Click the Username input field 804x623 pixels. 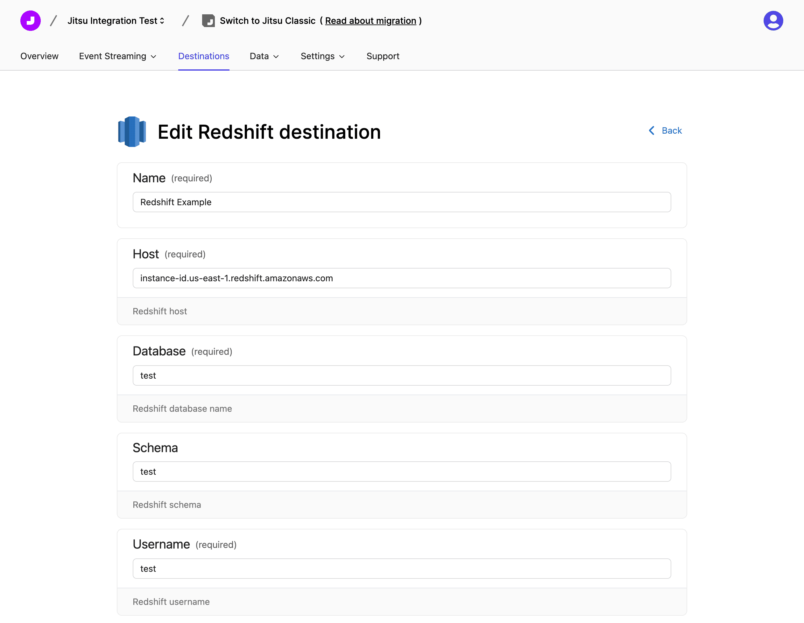click(401, 569)
